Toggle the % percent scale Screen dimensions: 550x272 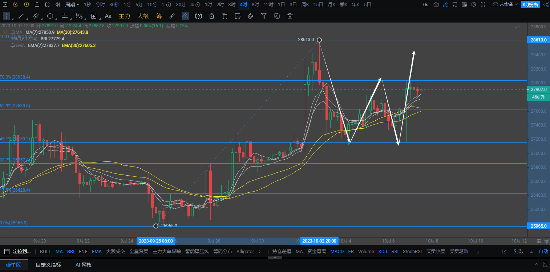click(x=531, y=251)
